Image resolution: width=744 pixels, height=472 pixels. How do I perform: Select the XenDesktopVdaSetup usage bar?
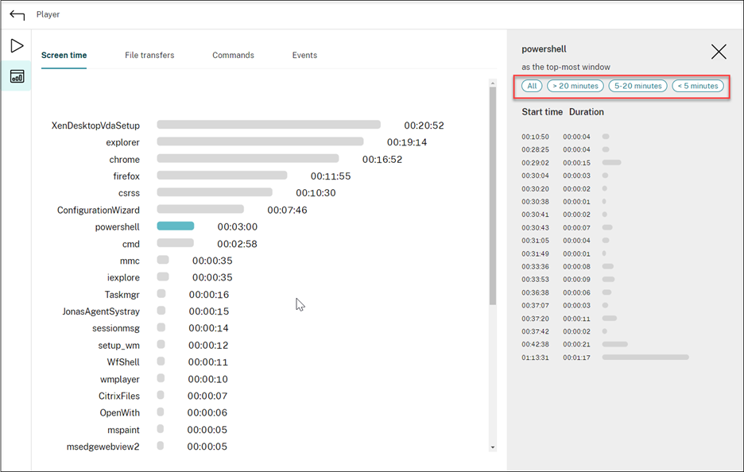269,125
